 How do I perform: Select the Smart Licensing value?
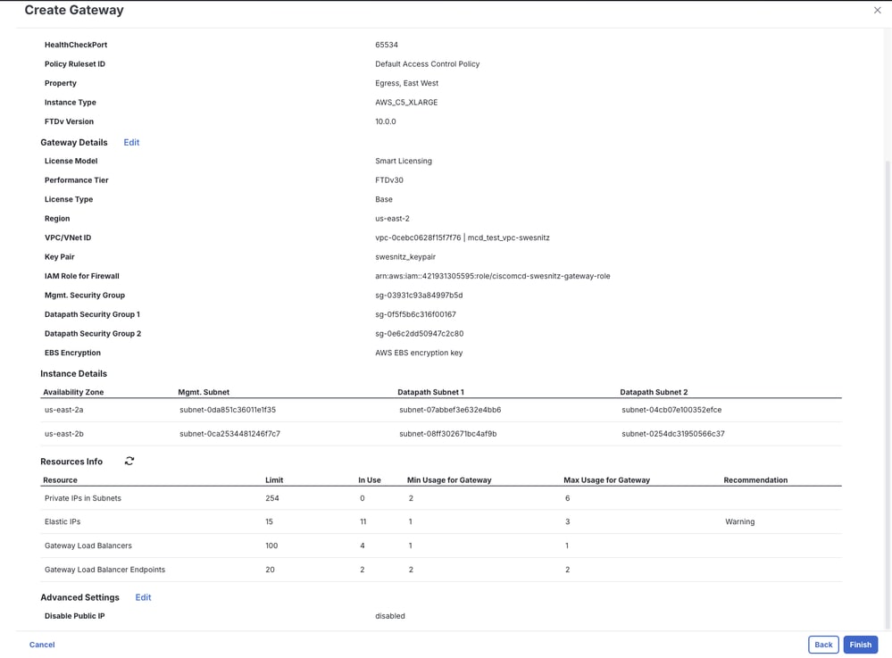click(404, 161)
